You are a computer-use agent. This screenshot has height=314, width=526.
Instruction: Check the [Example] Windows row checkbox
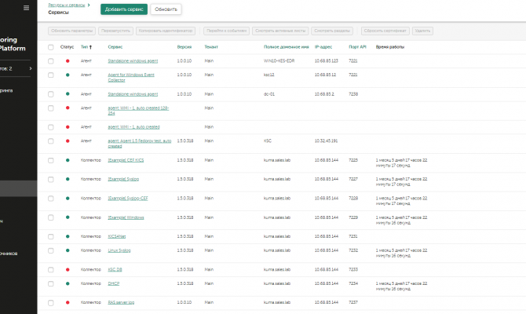51,217
